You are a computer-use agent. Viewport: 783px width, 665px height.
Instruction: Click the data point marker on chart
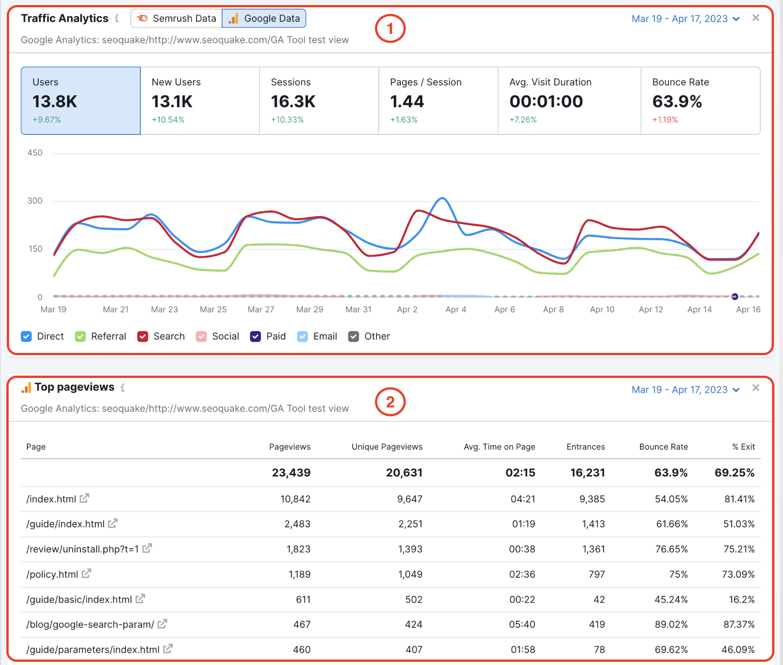click(735, 297)
